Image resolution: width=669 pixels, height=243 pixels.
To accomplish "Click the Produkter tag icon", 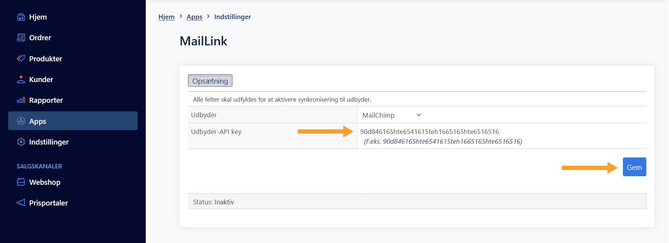I will pos(21,58).
